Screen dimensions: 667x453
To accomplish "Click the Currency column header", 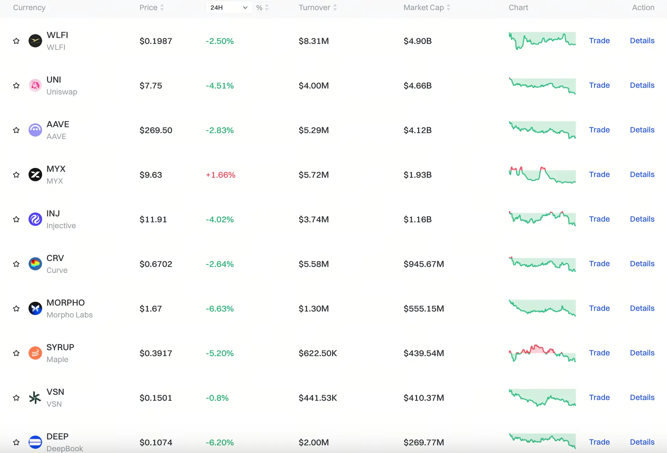I will pyautogui.click(x=29, y=7).
